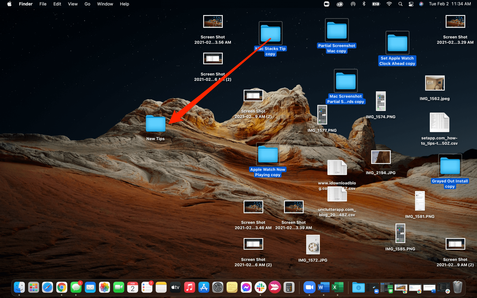
Task: Open the Help menu
Action: [124, 4]
